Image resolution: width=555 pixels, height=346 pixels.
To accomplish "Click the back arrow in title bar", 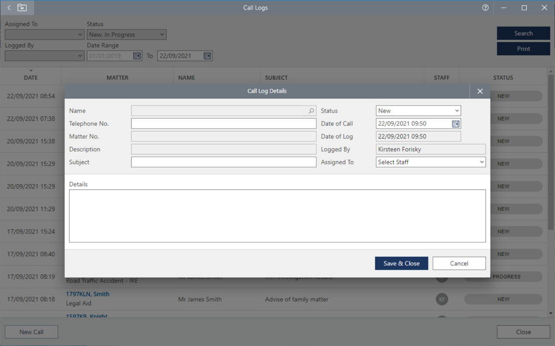I will (x=9, y=8).
